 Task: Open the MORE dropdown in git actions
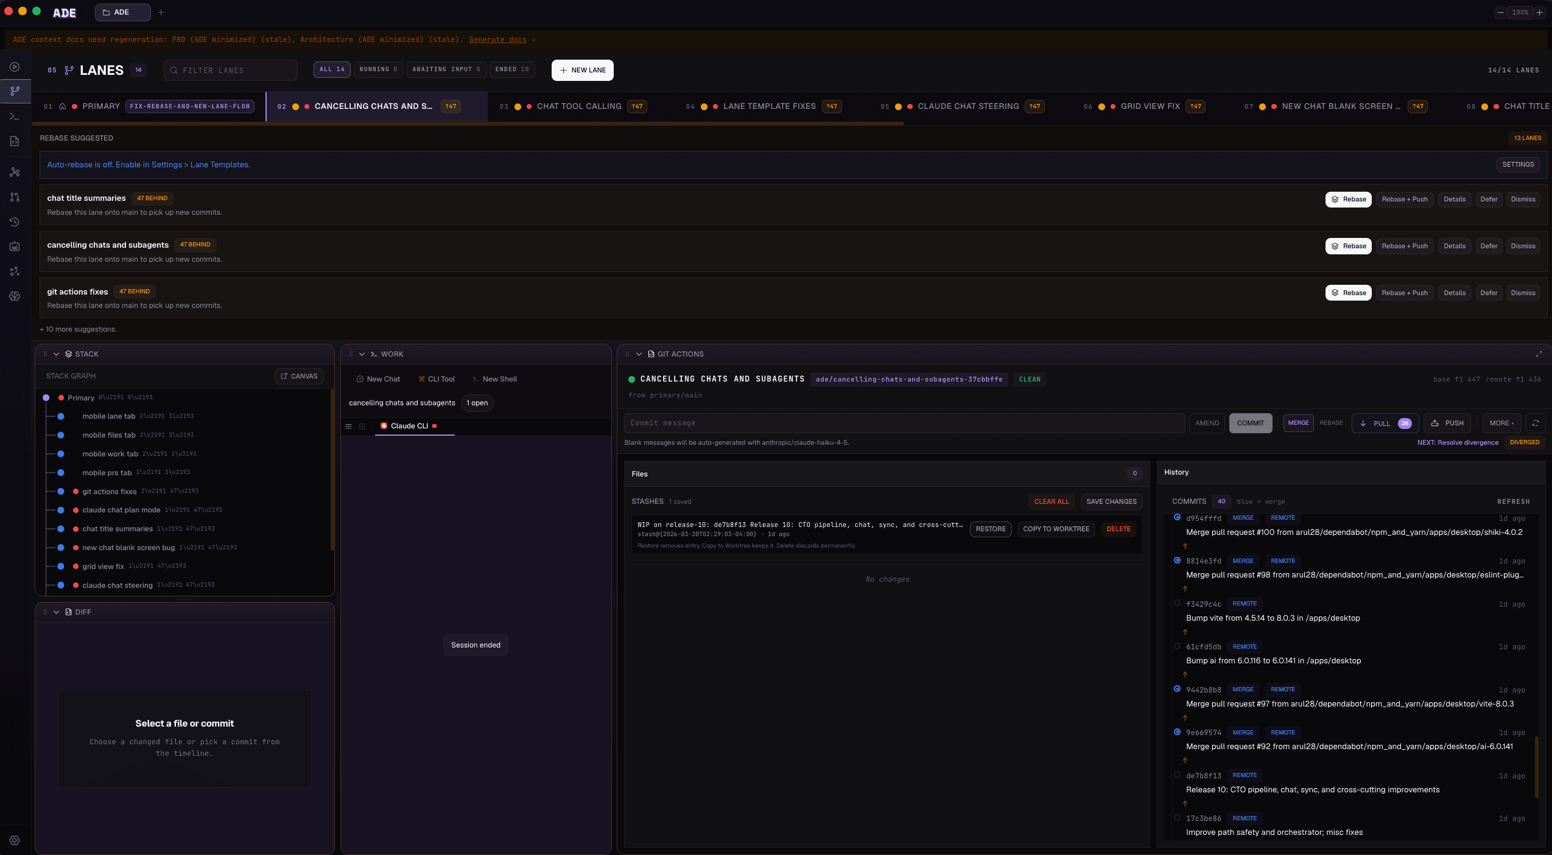[1501, 423]
